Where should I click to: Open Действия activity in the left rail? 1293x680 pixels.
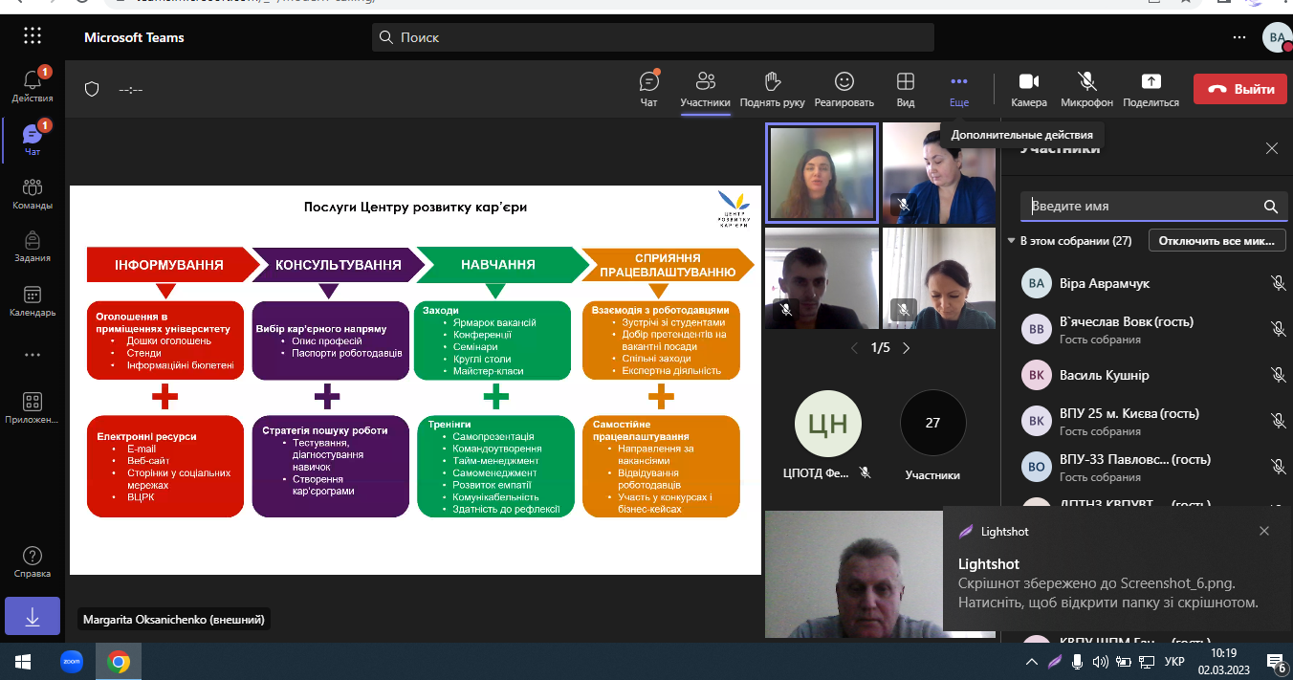(x=33, y=86)
